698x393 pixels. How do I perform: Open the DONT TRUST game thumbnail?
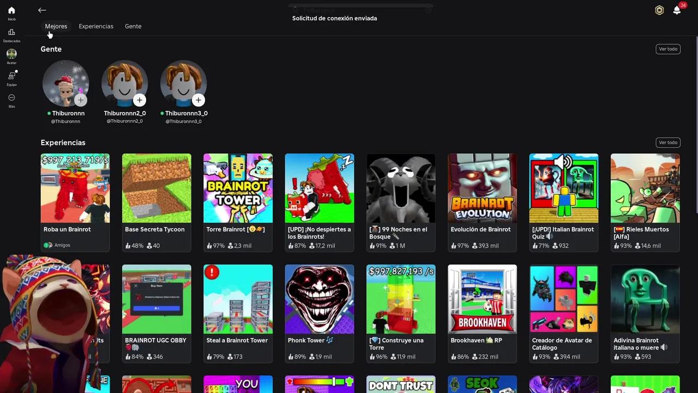401,384
